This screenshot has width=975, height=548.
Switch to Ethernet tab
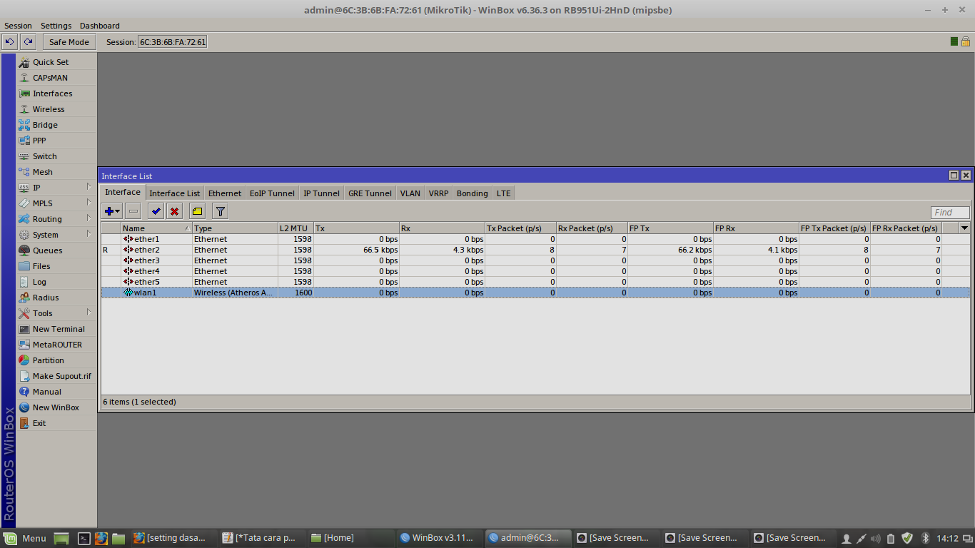pyautogui.click(x=225, y=193)
